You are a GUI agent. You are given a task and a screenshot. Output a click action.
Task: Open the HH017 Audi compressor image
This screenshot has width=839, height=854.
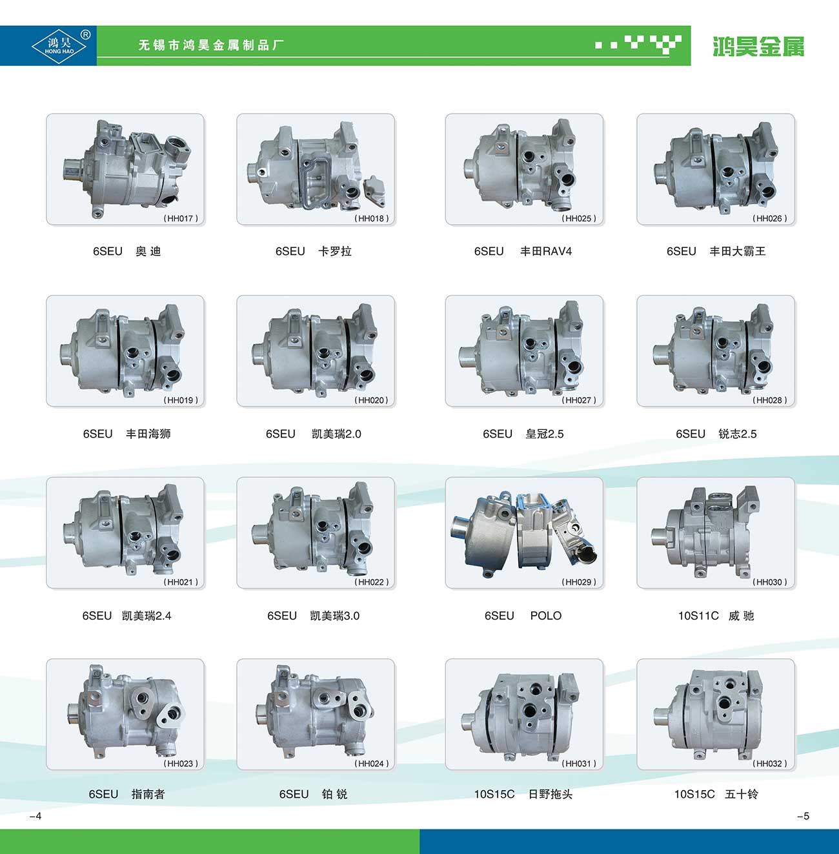[125, 169]
